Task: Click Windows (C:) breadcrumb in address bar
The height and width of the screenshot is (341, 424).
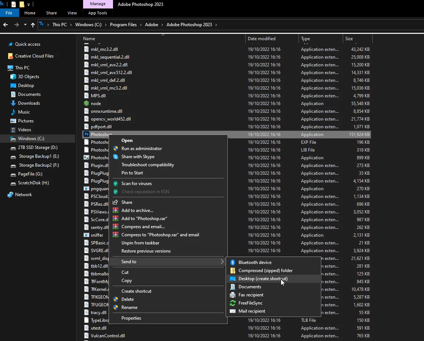Action: click(x=88, y=25)
